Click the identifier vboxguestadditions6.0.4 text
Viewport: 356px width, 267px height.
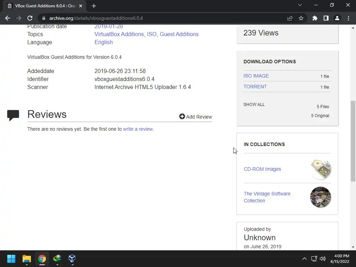point(124,79)
